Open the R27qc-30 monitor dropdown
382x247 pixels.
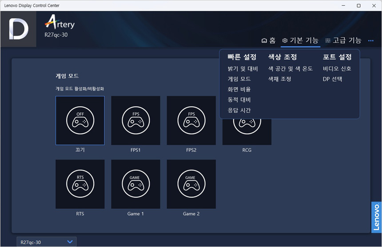46,242
